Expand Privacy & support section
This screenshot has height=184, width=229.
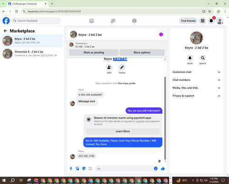[196, 96]
